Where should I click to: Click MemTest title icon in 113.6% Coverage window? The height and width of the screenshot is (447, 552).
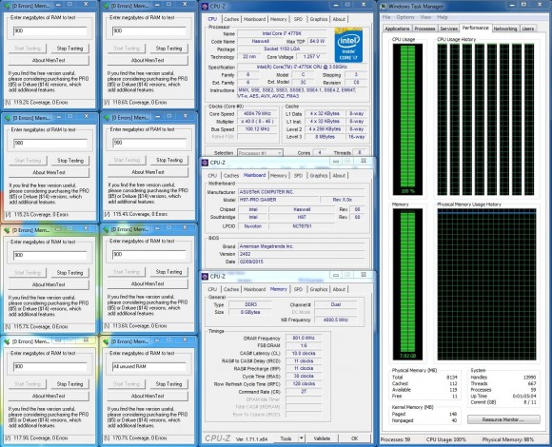pos(106,229)
